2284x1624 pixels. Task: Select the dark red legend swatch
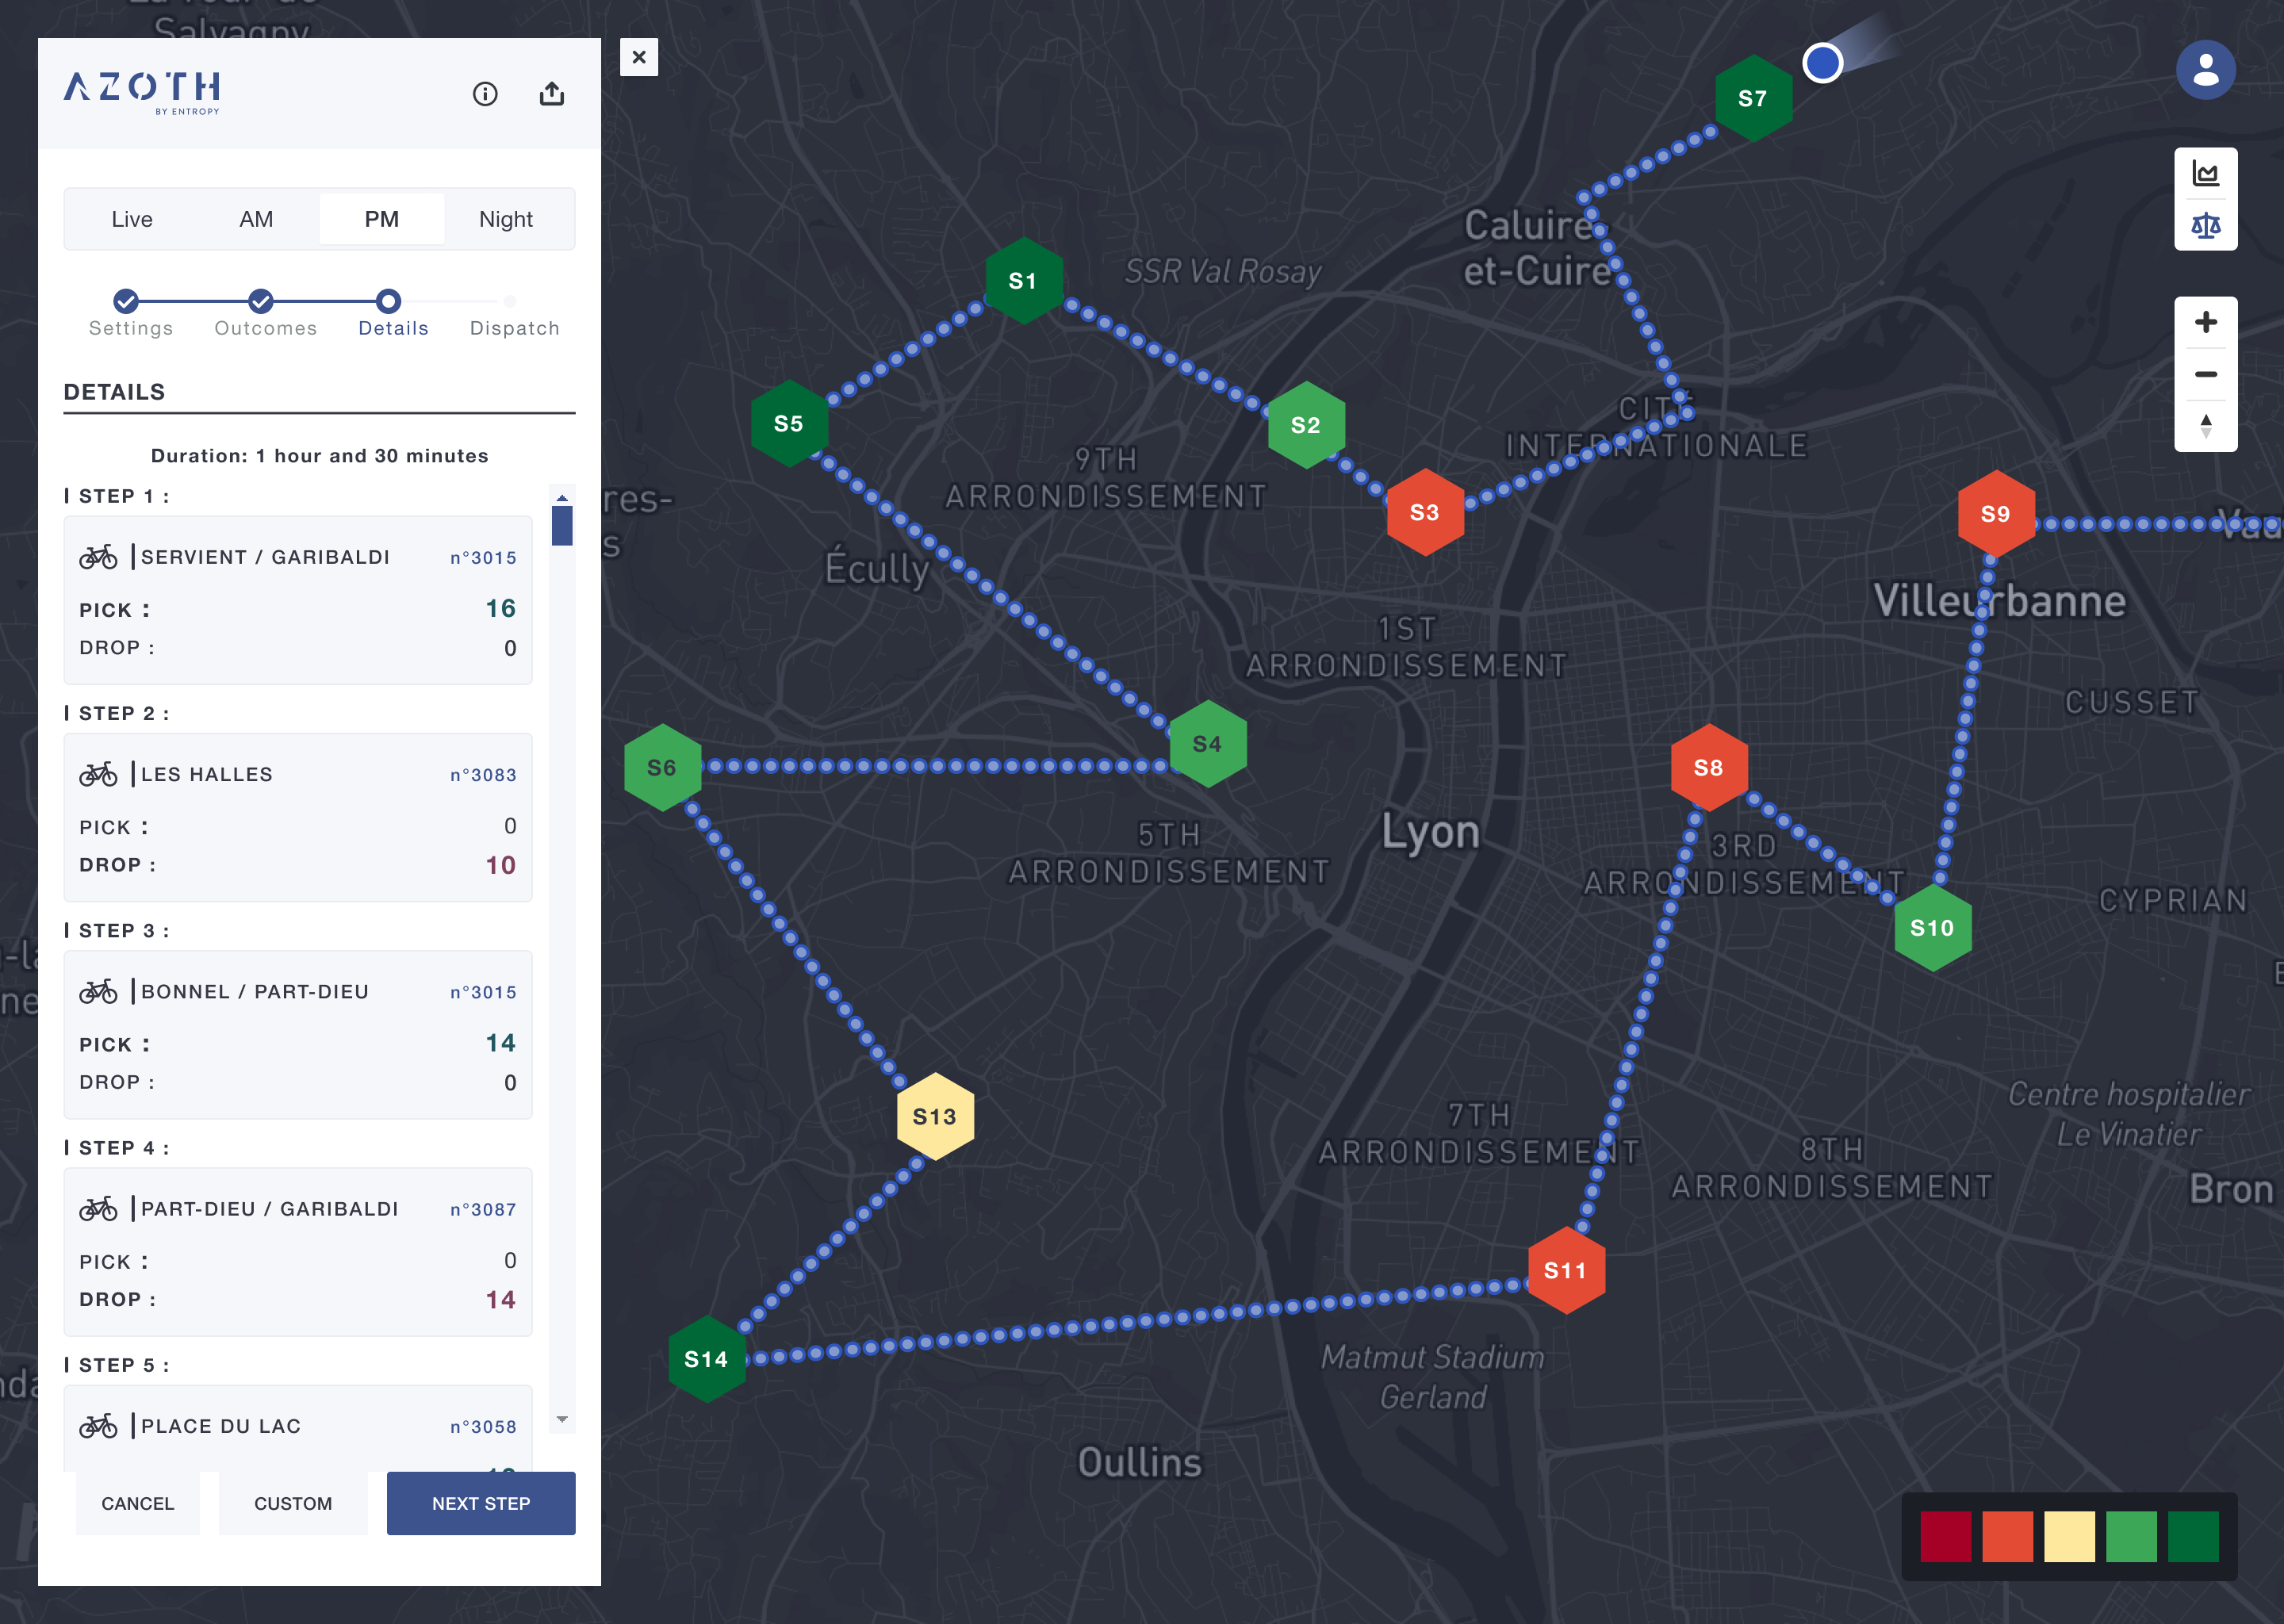coord(1946,1536)
